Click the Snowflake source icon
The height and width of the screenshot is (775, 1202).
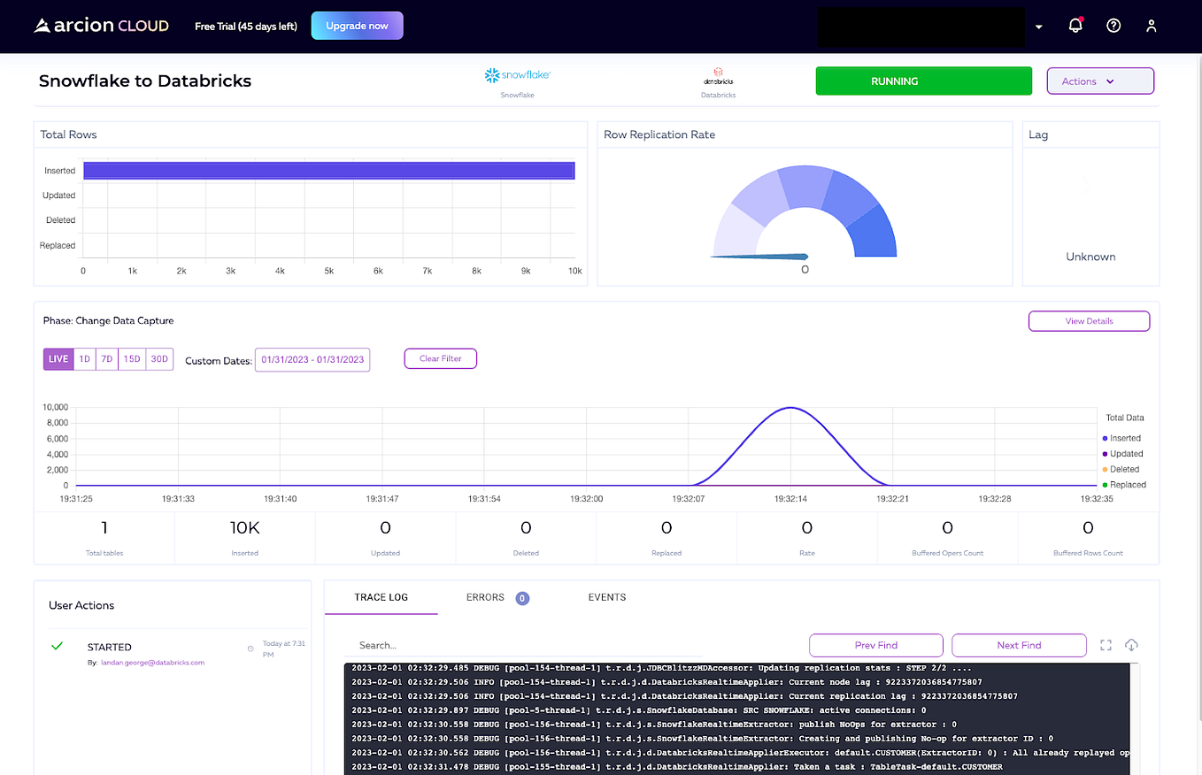point(516,75)
